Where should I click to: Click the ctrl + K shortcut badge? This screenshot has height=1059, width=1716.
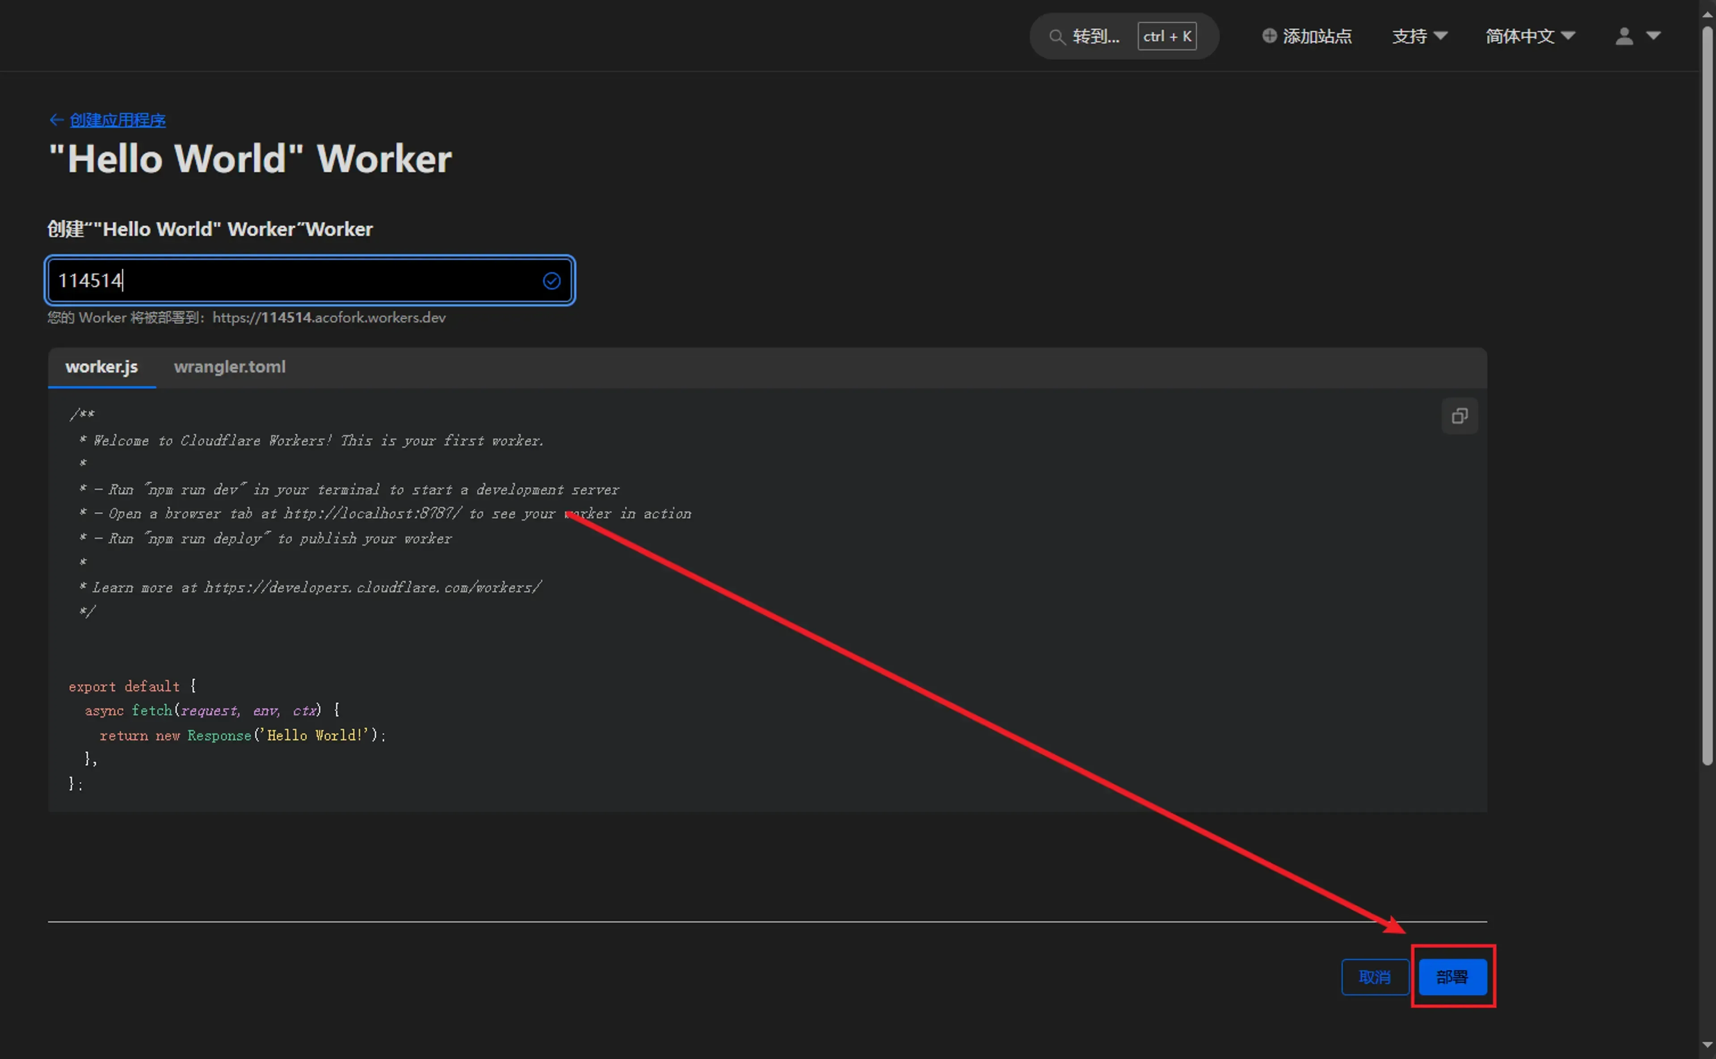tap(1167, 37)
